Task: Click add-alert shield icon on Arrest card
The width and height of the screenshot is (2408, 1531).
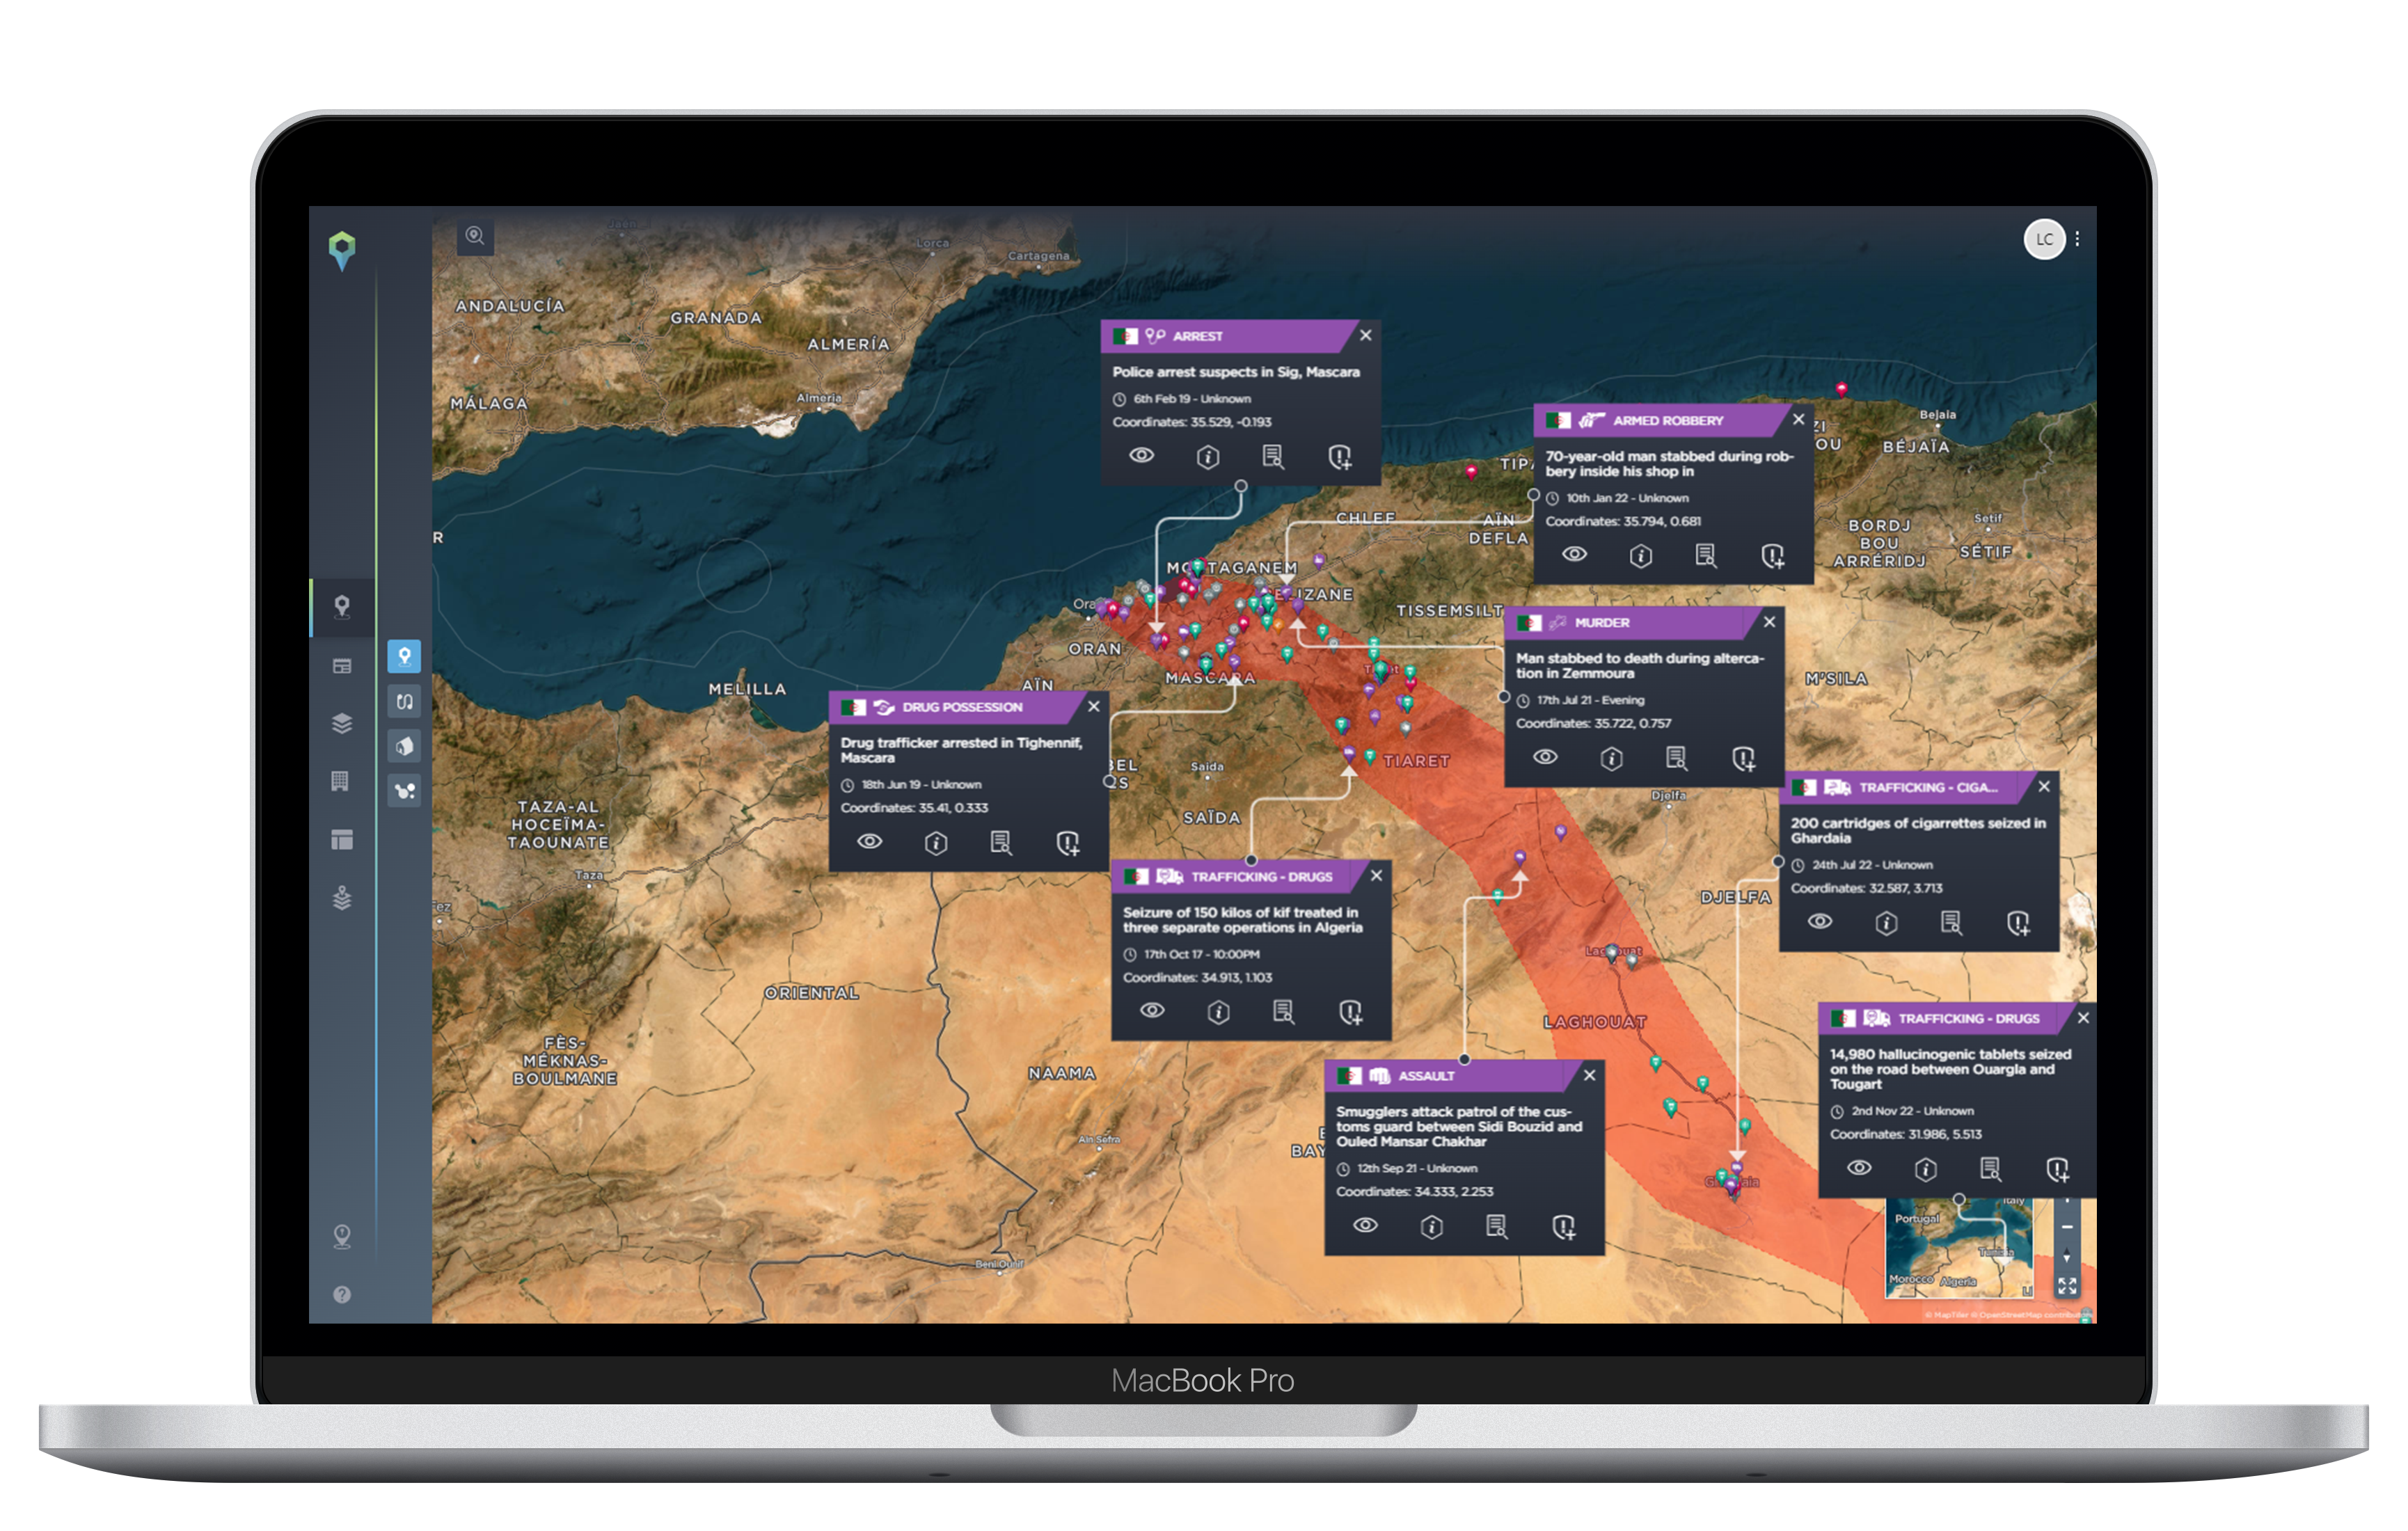Action: (x=1340, y=457)
